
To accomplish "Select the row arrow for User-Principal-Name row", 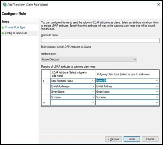I will pyautogui.click(x=43, y=81).
